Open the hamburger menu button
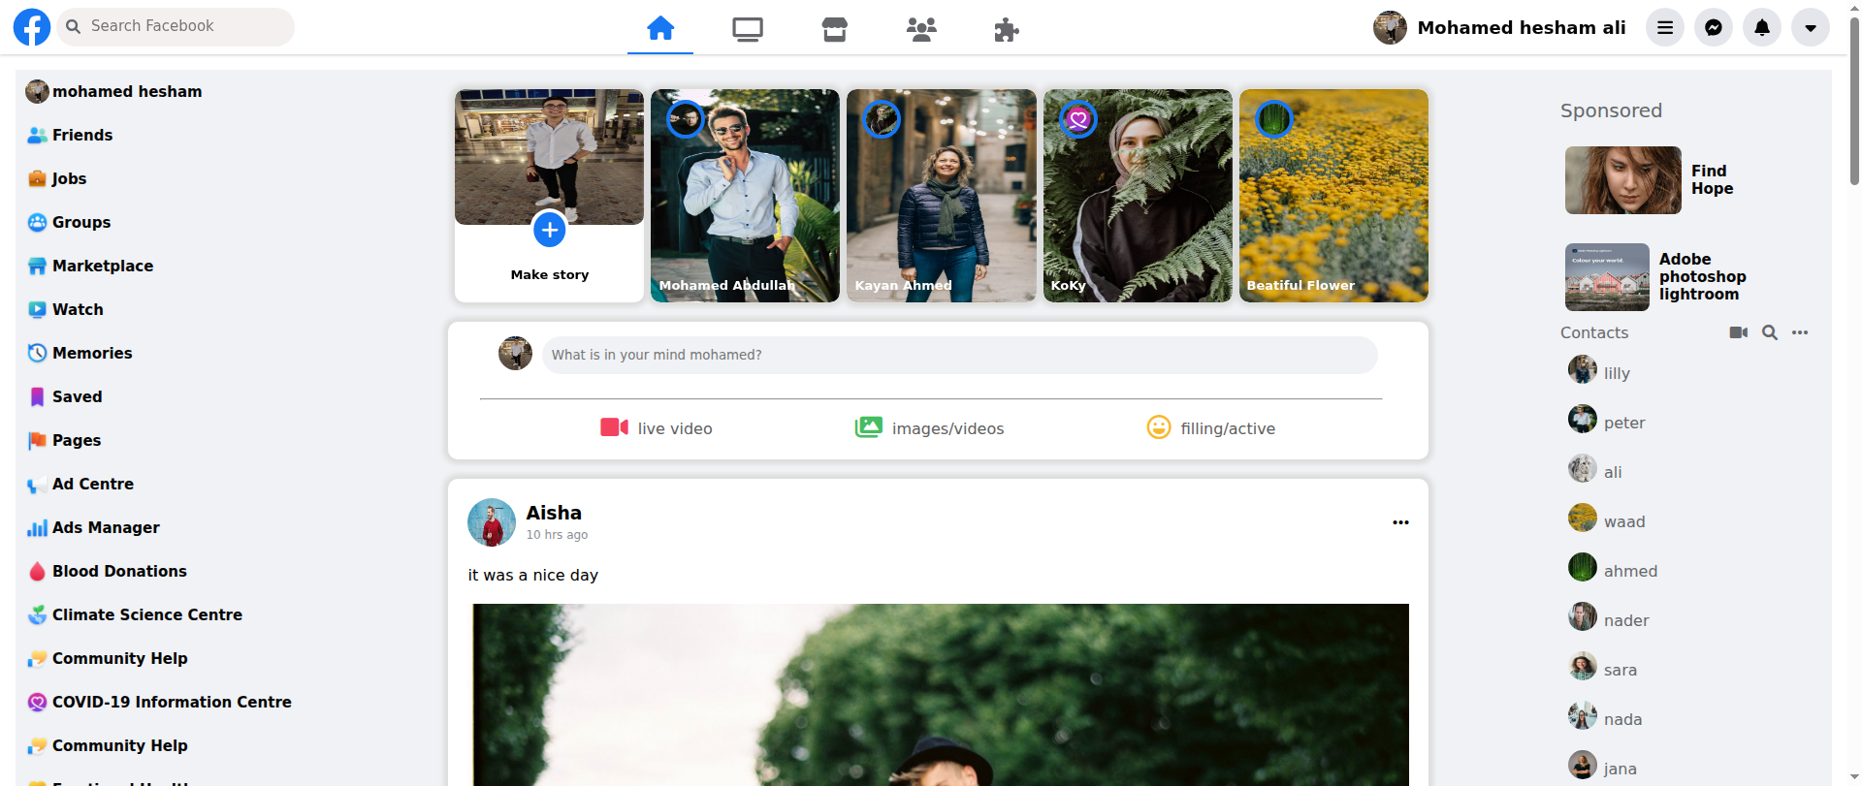 1665,27
